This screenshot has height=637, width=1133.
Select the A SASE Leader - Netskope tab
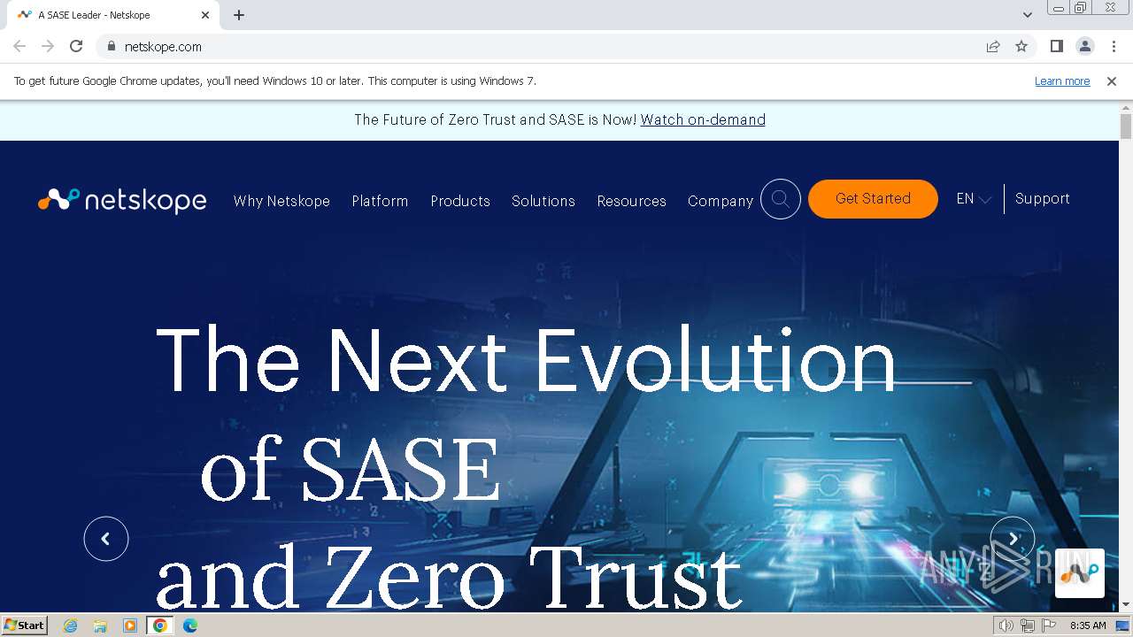click(113, 15)
